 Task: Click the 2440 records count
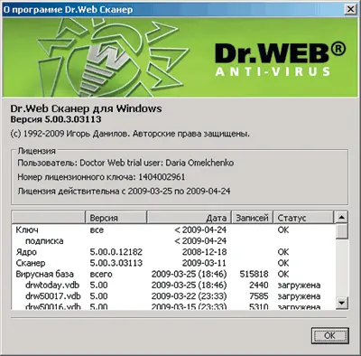[x=259, y=285]
